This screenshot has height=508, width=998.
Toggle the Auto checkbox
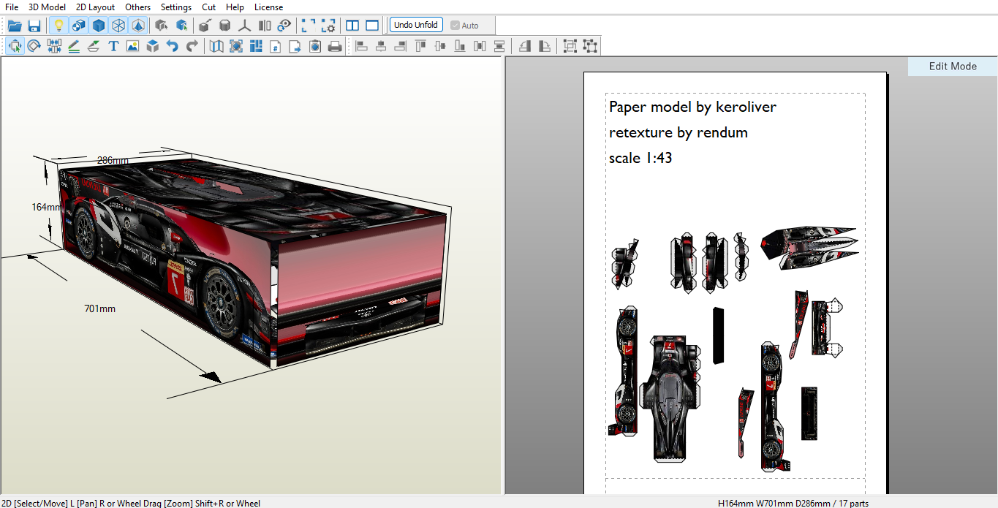(455, 26)
